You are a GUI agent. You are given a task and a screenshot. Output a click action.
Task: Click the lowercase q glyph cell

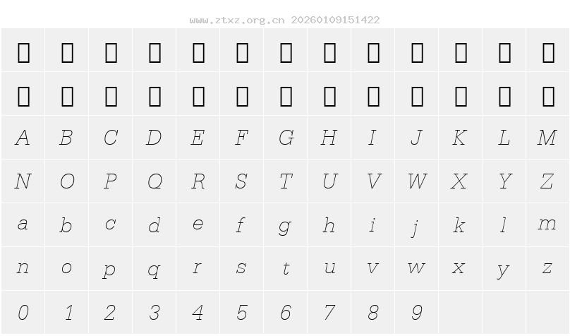[154, 270]
